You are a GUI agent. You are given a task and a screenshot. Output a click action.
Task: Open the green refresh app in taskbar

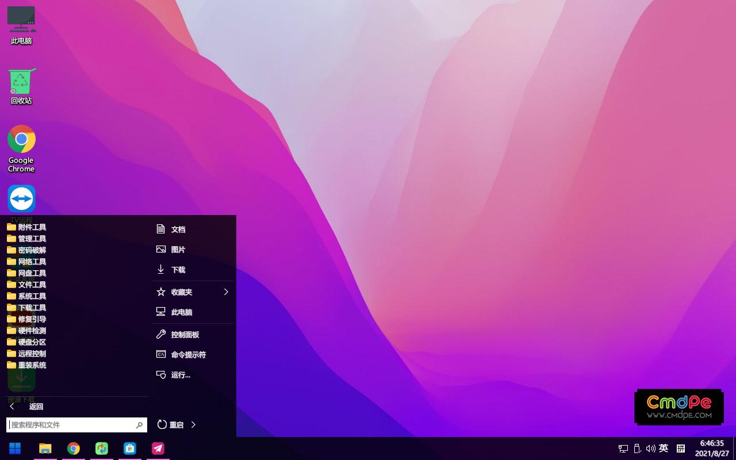pyautogui.click(x=102, y=448)
